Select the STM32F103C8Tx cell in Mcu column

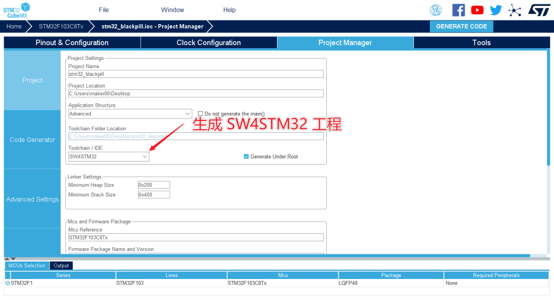point(283,283)
